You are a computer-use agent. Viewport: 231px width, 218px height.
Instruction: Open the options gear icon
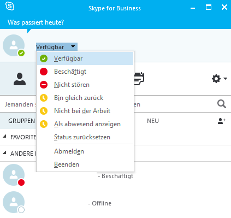point(216,79)
